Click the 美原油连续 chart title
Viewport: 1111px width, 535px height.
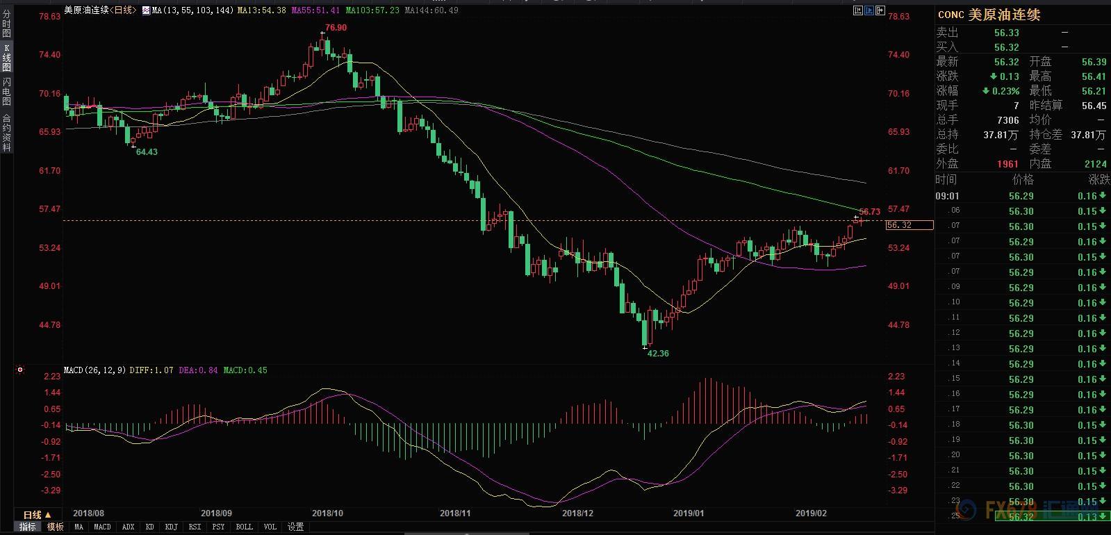86,10
